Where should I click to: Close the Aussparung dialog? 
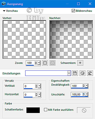tap(90, 4)
